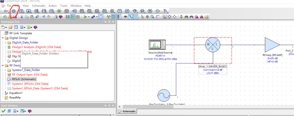Open the Workspace Tree panel options arrow
The width and height of the screenshot is (294, 116).
tap(105, 22)
